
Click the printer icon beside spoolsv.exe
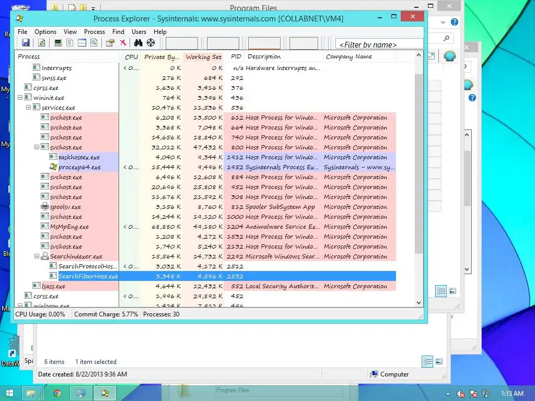click(45, 206)
